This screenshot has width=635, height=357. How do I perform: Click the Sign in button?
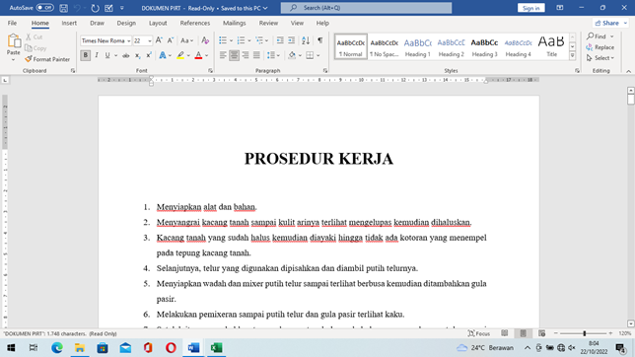click(x=530, y=8)
